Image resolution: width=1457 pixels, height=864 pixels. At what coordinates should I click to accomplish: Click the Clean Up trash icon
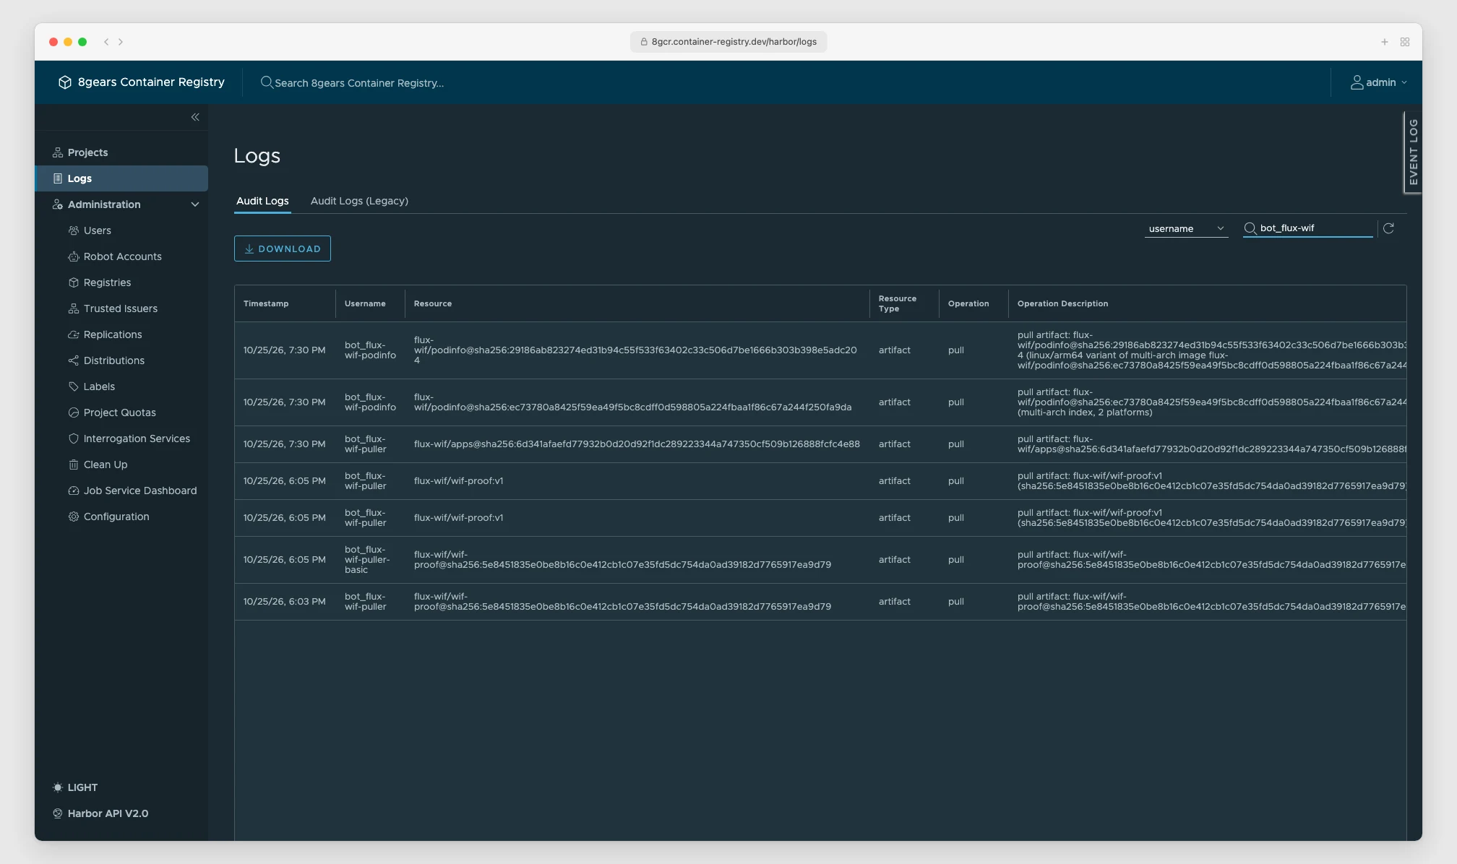click(74, 465)
